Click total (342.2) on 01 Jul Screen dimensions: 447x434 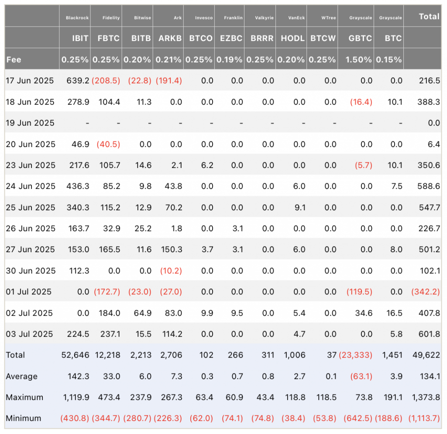pos(425,292)
